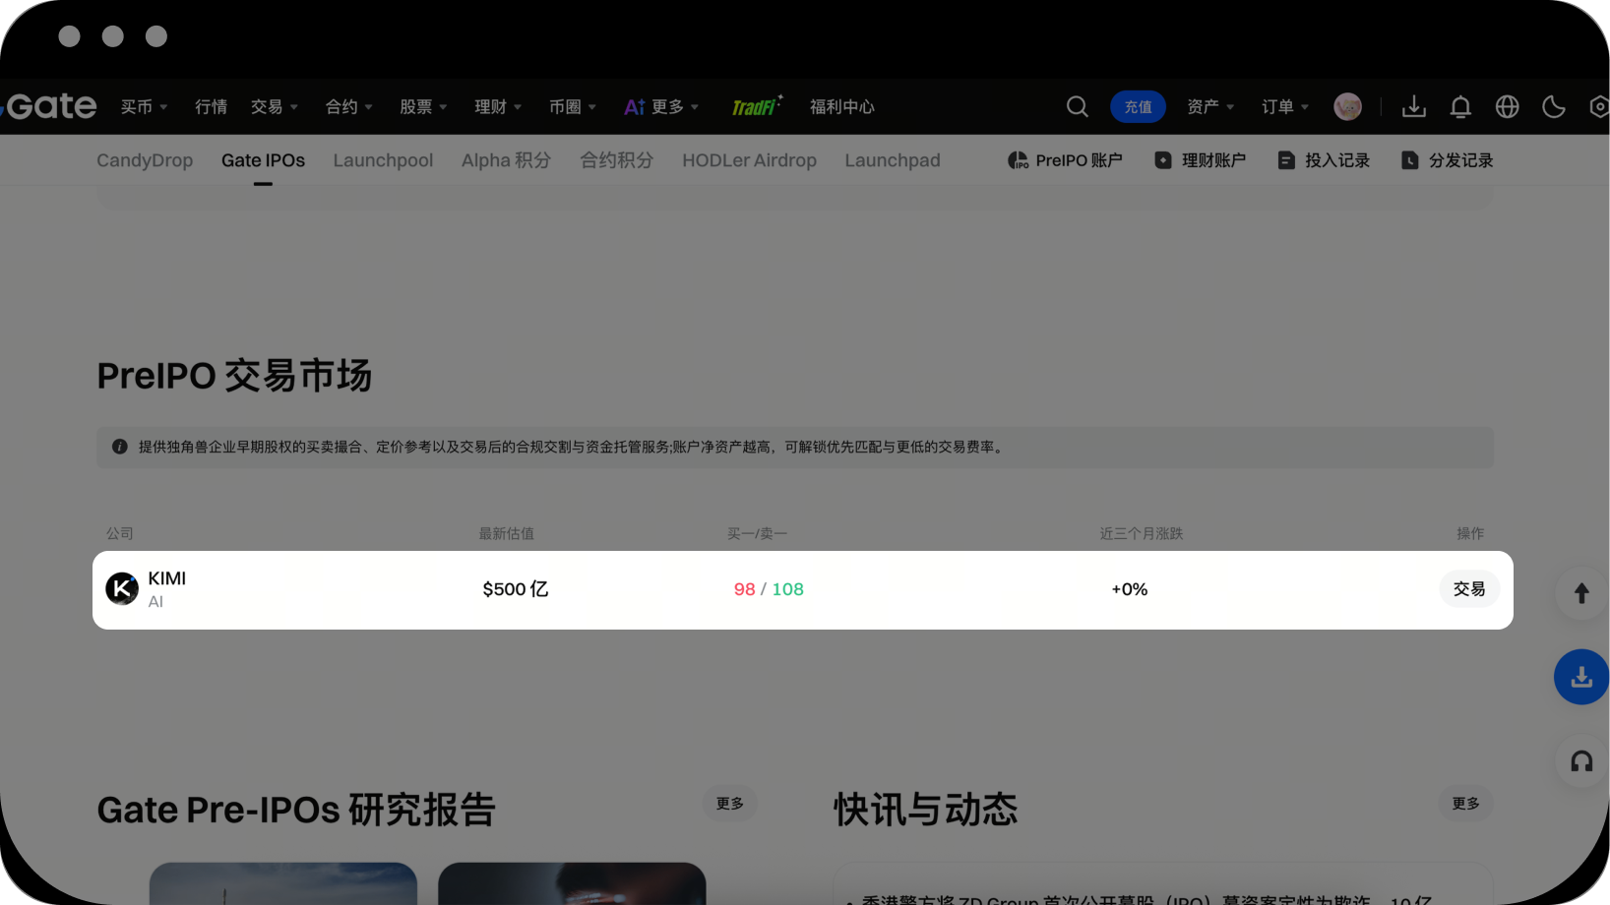Image resolution: width=1610 pixels, height=905 pixels.
Task: Click the blue floating download button
Action: click(x=1581, y=677)
